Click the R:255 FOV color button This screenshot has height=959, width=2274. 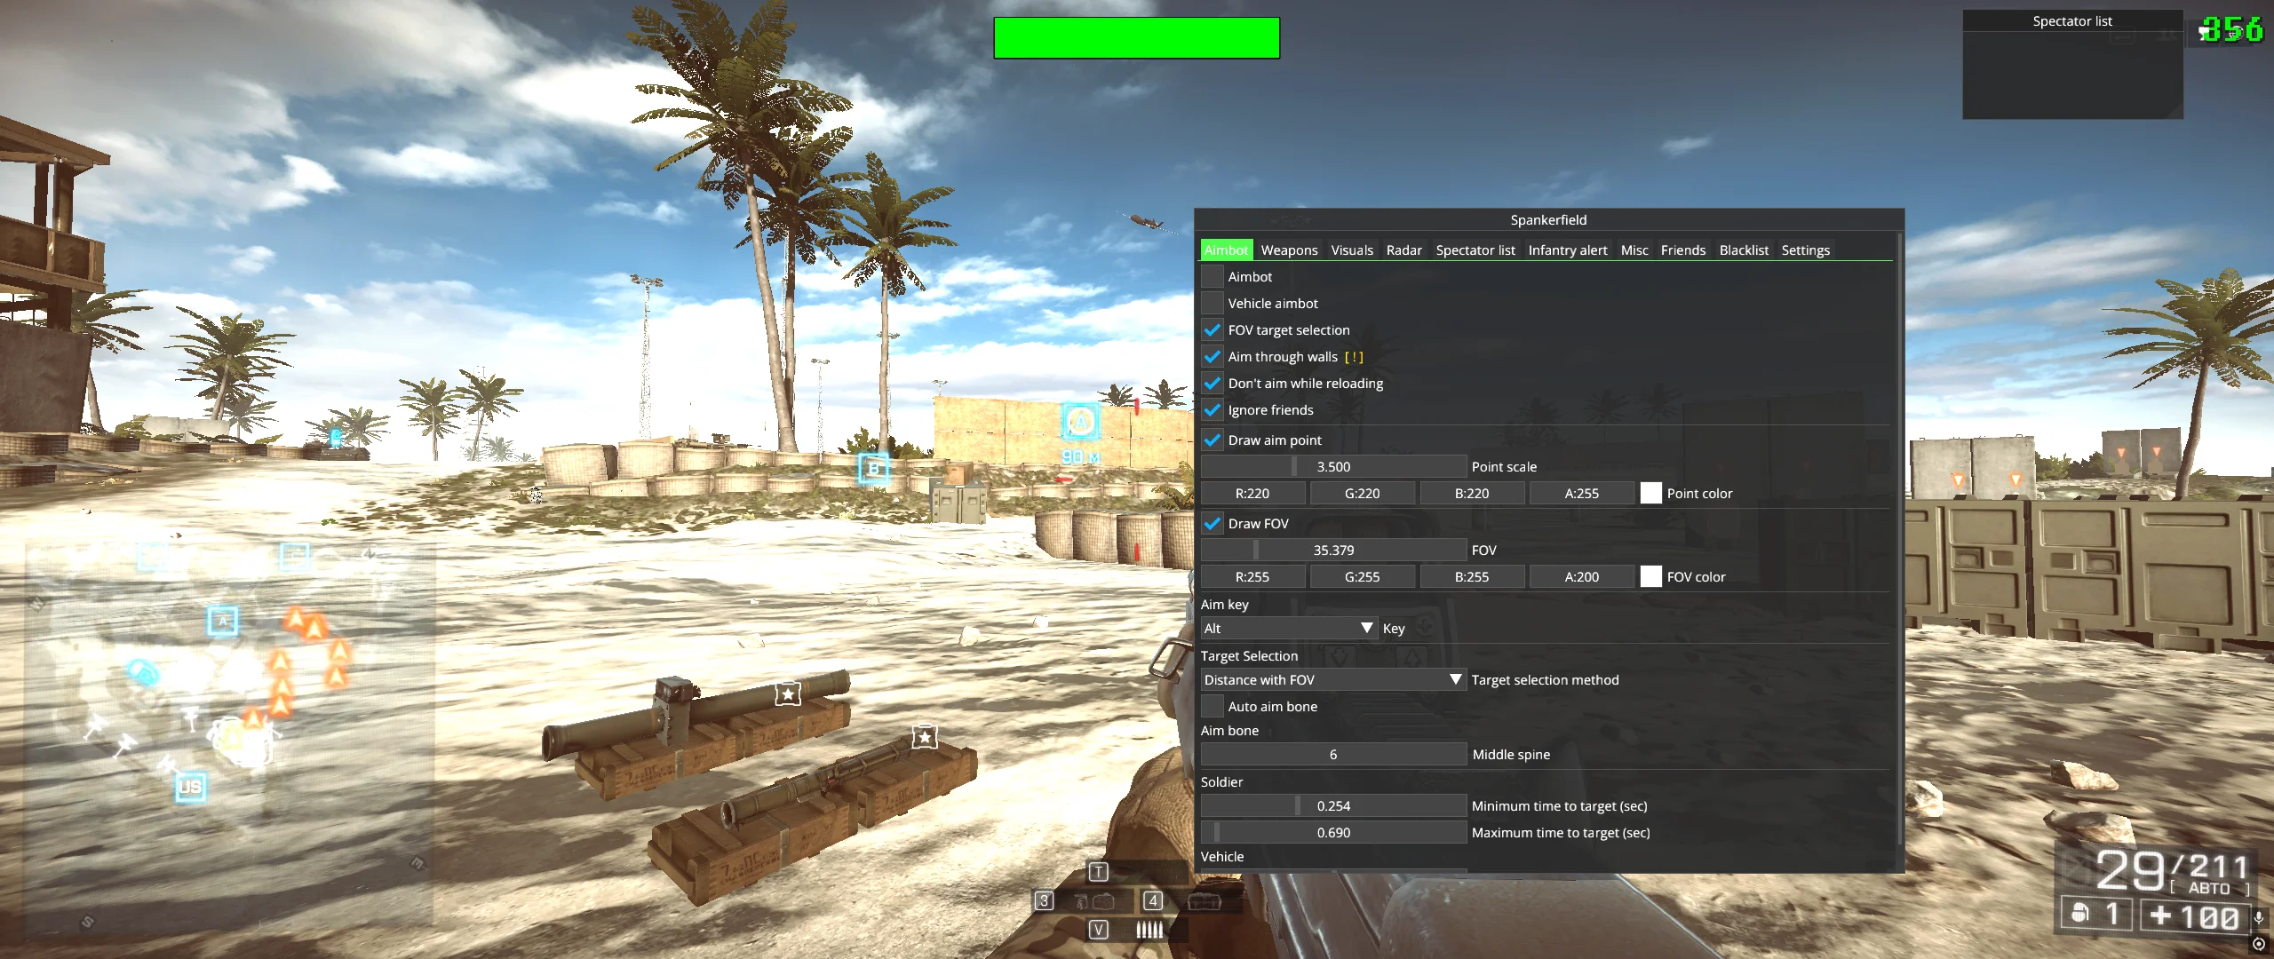click(x=1252, y=576)
